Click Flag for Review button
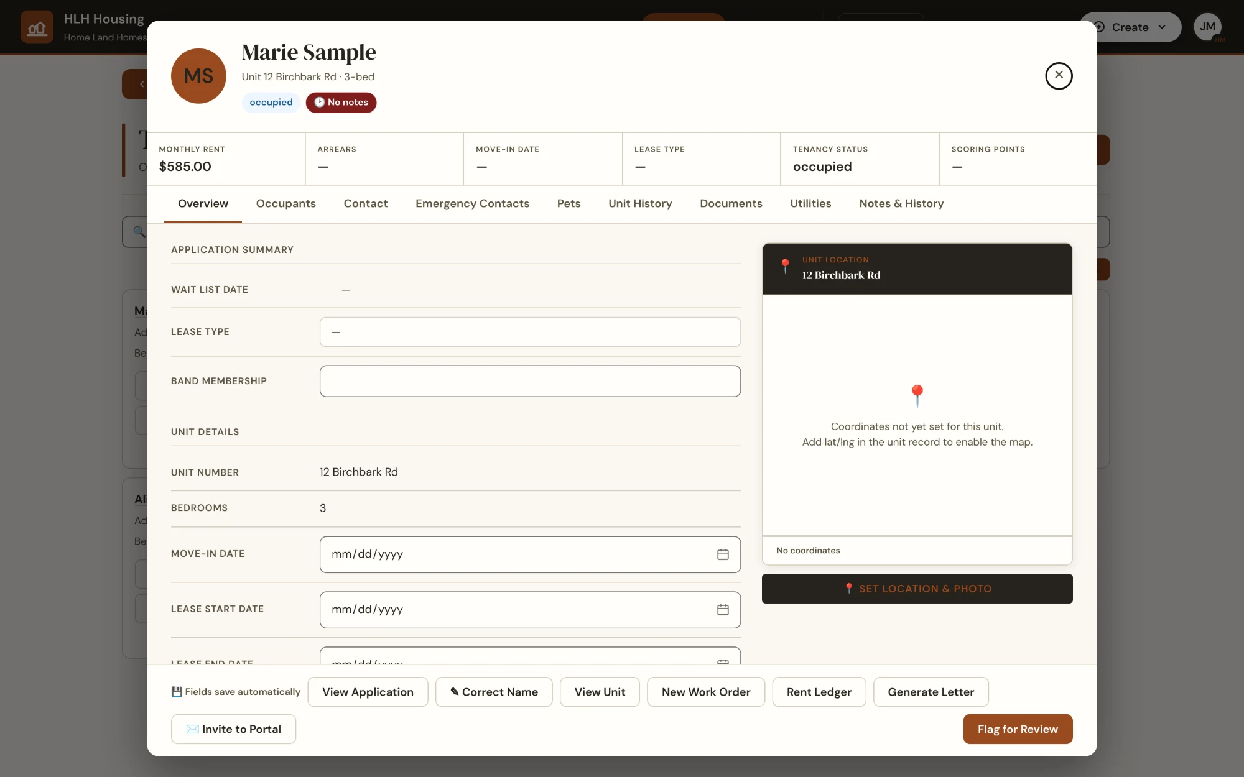The image size is (1244, 777). pyautogui.click(x=1018, y=729)
